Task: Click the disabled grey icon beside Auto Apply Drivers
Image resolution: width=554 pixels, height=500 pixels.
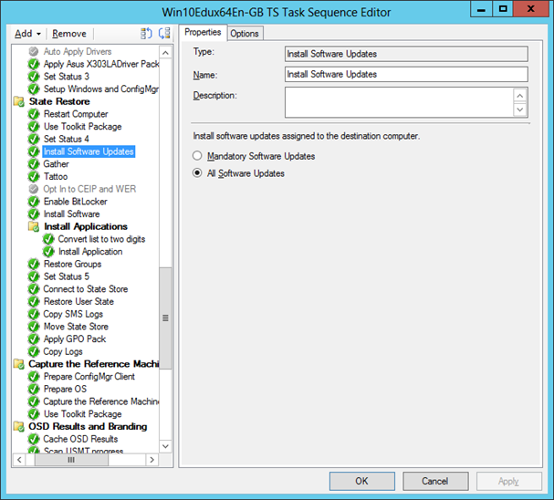Action: [35, 52]
